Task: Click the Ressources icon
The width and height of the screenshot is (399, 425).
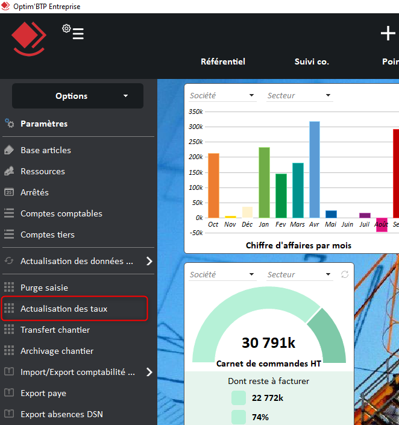Action: (x=9, y=171)
